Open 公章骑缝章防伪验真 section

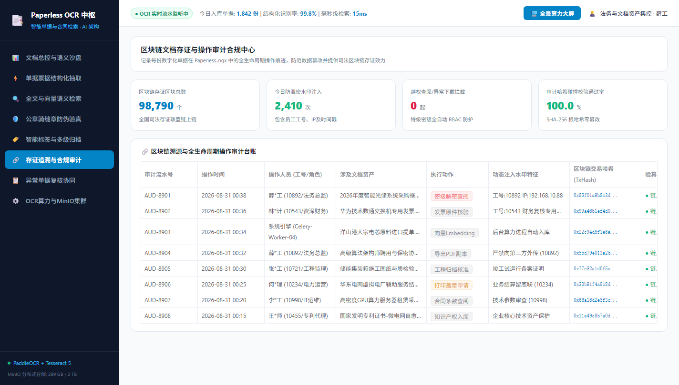[x=59, y=119]
